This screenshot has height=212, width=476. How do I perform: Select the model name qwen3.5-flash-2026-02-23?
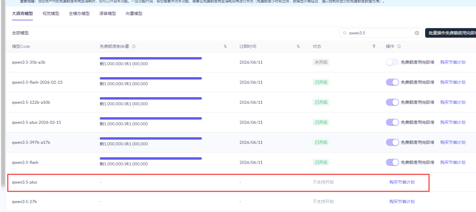37,82
